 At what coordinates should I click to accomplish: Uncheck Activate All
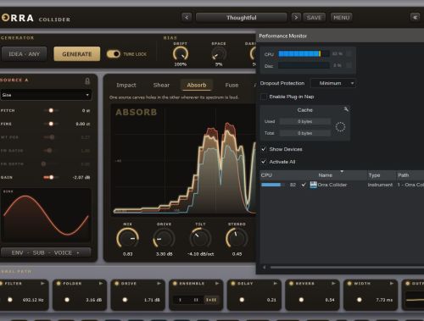[x=264, y=162]
